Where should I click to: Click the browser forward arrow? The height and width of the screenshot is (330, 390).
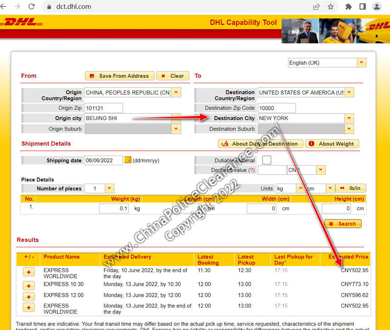pos(17,7)
